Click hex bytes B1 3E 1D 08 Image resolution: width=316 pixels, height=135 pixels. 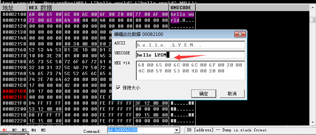click(80, 50)
